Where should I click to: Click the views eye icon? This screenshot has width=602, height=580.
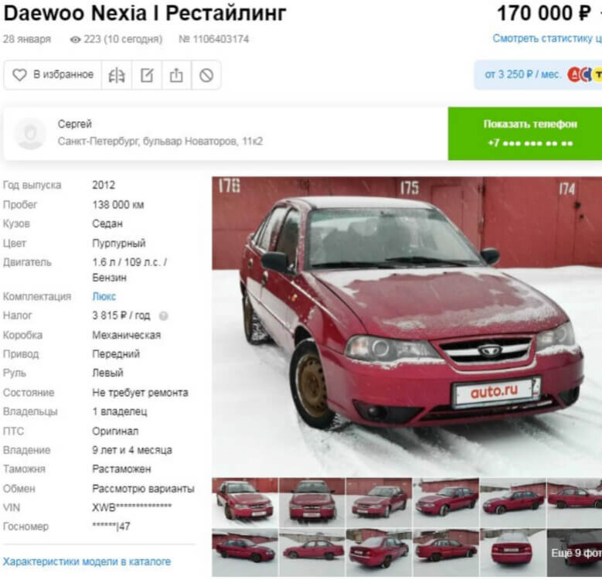pos(75,39)
